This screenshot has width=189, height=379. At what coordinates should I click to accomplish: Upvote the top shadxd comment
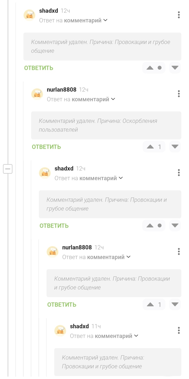pyautogui.click(x=150, y=68)
